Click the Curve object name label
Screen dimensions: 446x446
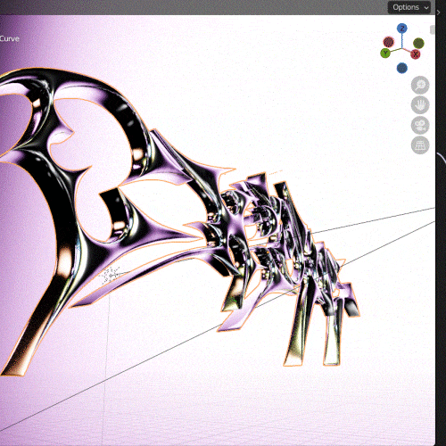[10, 38]
